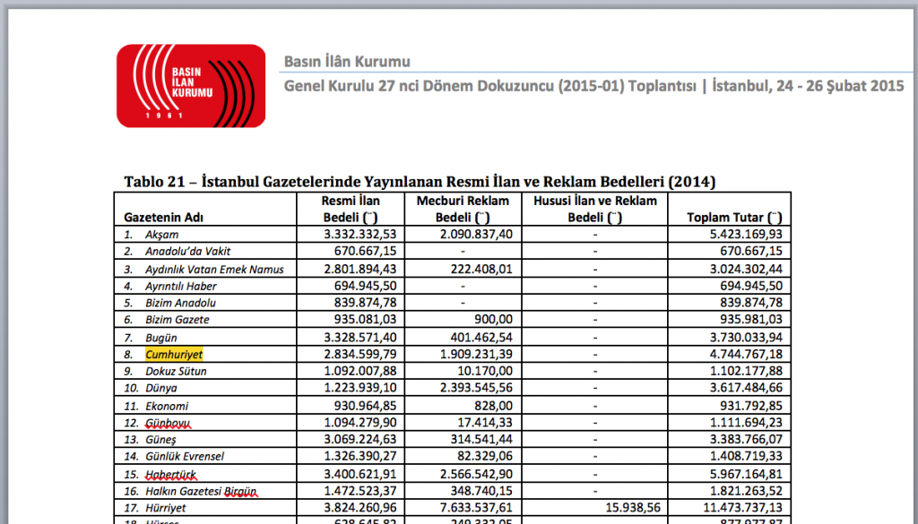Image resolution: width=918 pixels, height=524 pixels.
Task: Click the 'Resmi İlan Bedeli' column header
Action: pos(351,209)
